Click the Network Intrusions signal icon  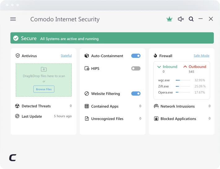coord(156,106)
